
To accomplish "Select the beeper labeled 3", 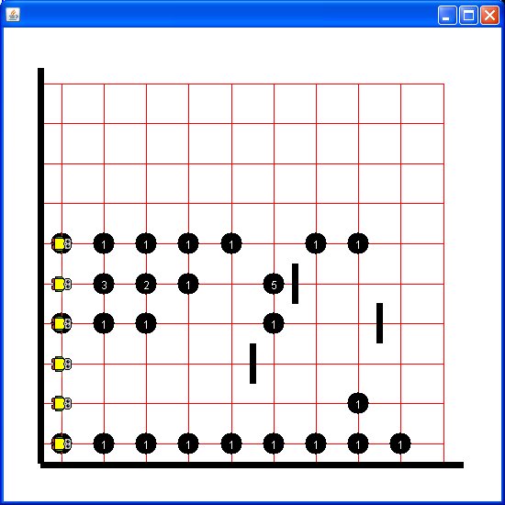I will tap(104, 284).
